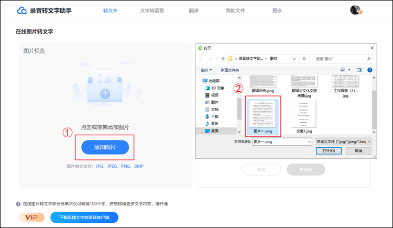Click sidebar tree scroll-up arrow
Image resolution: width=393 pixels, height=228 pixels.
click(239, 78)
